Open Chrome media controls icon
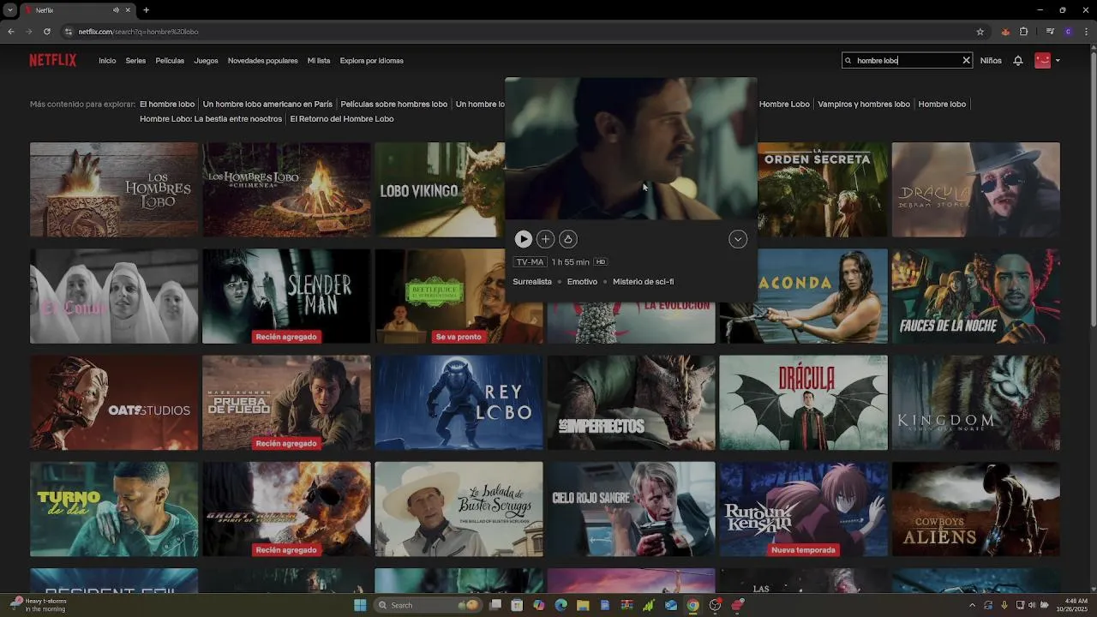The image size is (1097, 617). click(1050, 32)
